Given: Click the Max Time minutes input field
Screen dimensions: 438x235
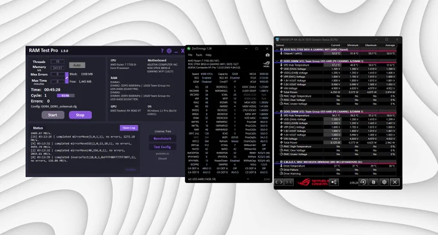Looking at the screenshot, I should pyautogui.click(x=57, y=82).
